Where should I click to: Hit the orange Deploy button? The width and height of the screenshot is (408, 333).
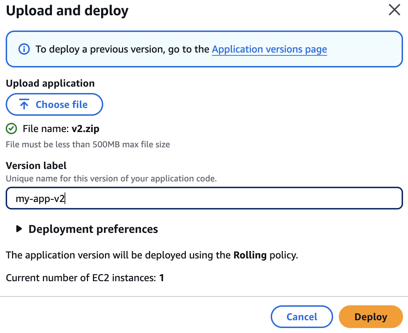pos(370,317)
